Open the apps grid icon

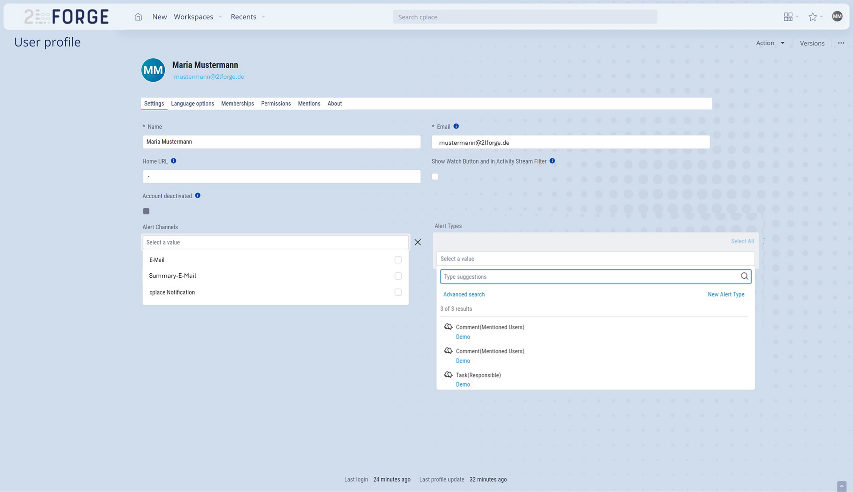788,17
